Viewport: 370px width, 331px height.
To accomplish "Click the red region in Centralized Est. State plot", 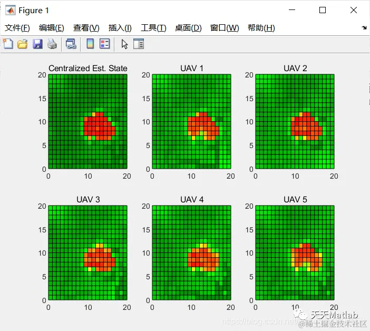I will [x=99, y=126].
